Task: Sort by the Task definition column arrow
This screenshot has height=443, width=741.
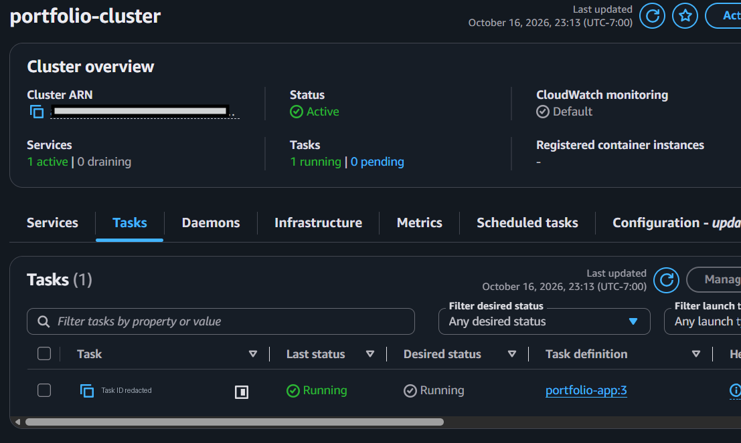Action: pos(696,354)
